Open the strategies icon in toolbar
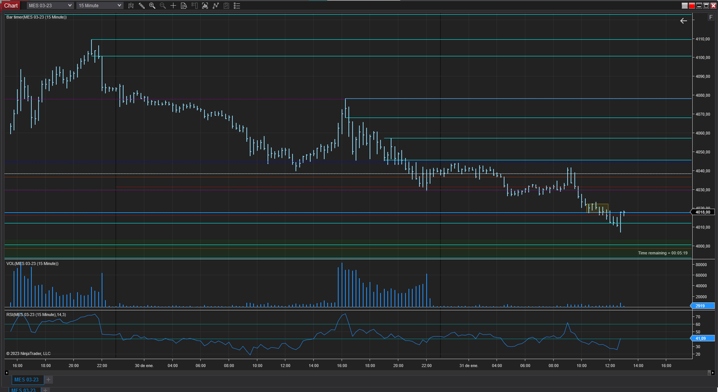Screen dimensions: 718x392 [x=226, y=5]
